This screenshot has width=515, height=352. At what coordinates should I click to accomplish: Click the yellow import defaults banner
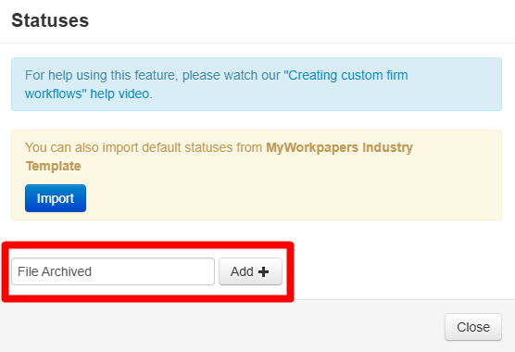[x=257, y=175]
